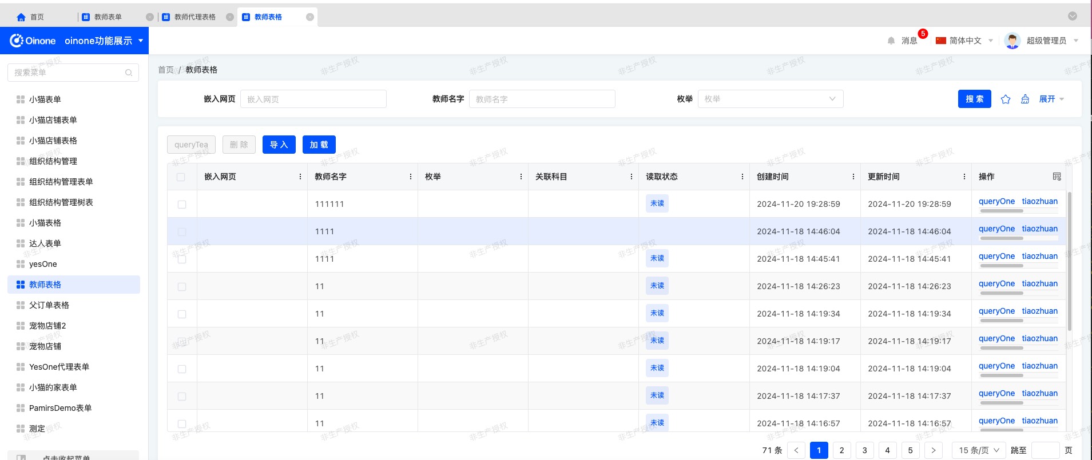Check the row created at 14:45:41
The image size is (1092, 460).
182,259
